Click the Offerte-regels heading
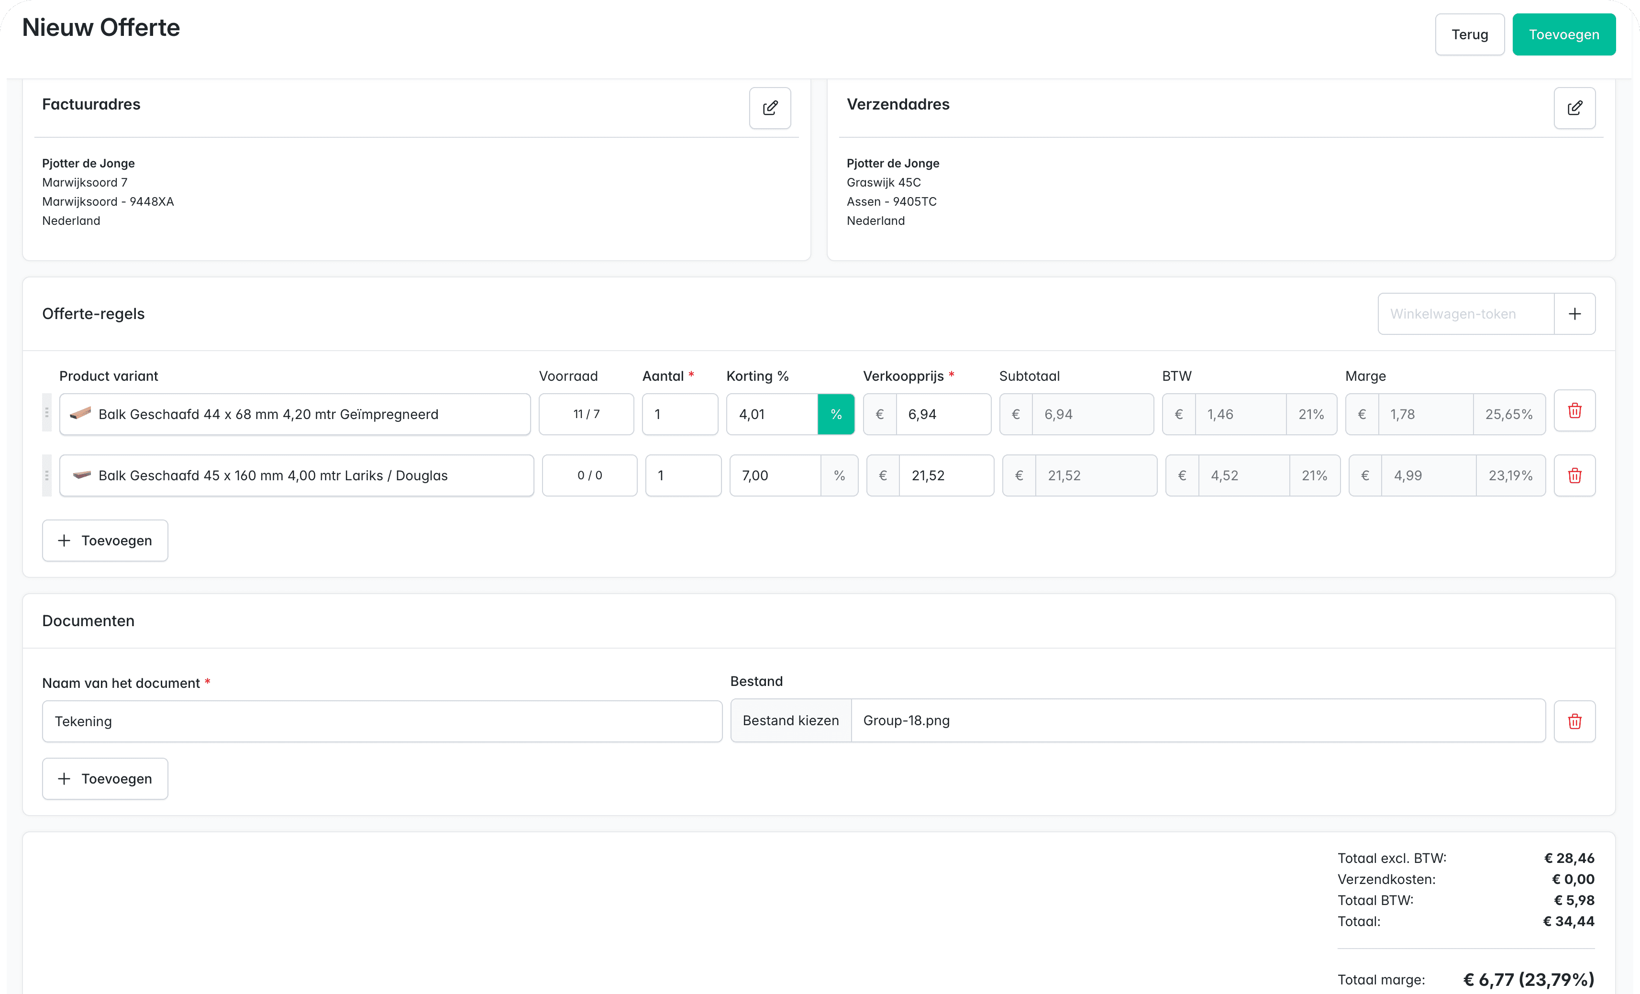The width and height of the screenshot is (1640, 994). pos(93,314)
